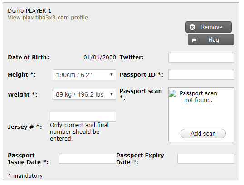Click the 01/01/2000 date of birth value
This screenshot has height=185, width=244.
tap(100, 58)
